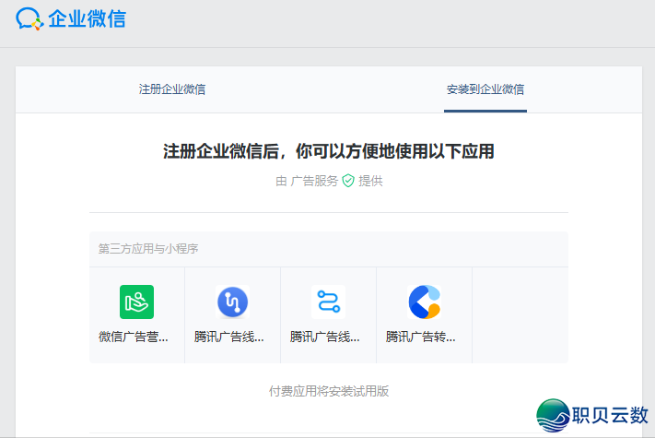
Task: Click the empty fifth cell in app row
Action: click(520, 314)
